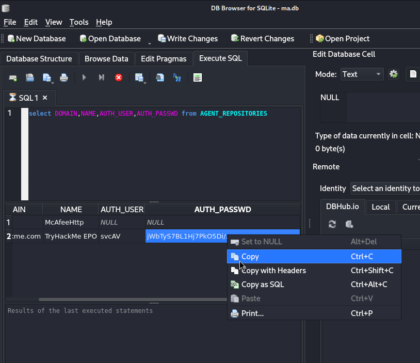Screen dimensions: 420x363
Task: Select the Execute SQL tab
Action: 220,58
